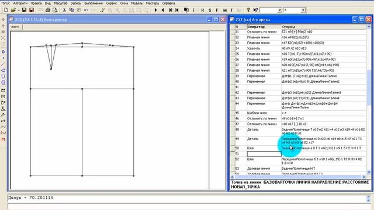The image size is (374, 210).
Task: Select the blue triangle shape tool
Action: [x=3, y=70]
